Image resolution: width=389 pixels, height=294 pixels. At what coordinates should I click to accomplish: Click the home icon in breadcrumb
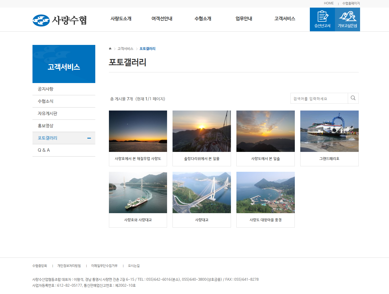tap(110, 49)
